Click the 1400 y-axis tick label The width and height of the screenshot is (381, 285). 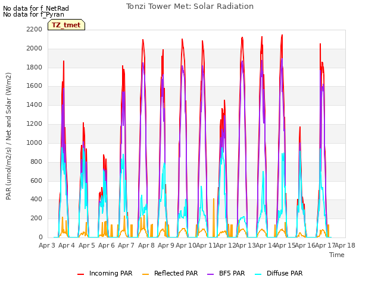tap(35, 105)
